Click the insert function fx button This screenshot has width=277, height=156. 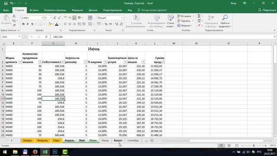(x=46, y=37)
